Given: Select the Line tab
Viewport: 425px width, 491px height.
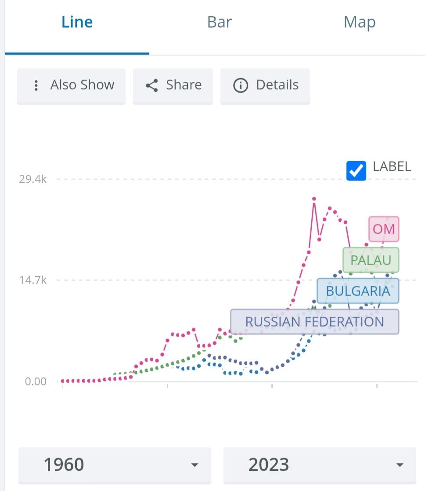Looking at the screenshot, I should click(77, 22).
